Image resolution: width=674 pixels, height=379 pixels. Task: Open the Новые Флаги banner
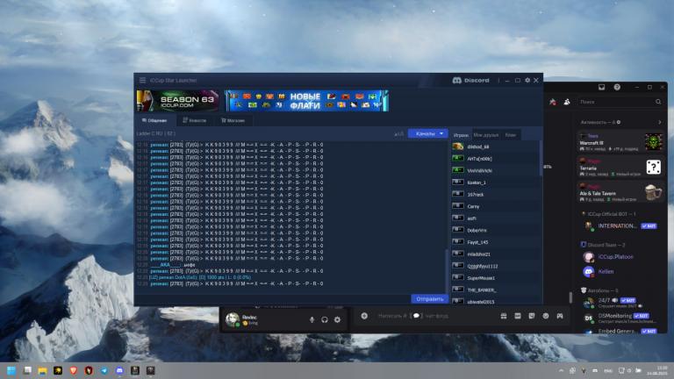click(x=307, y=101)
